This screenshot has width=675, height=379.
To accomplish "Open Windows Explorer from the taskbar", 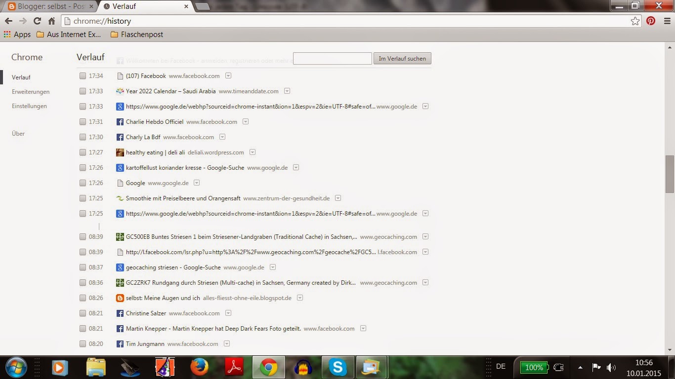I will pyautogui.click(x=96, y=368).
